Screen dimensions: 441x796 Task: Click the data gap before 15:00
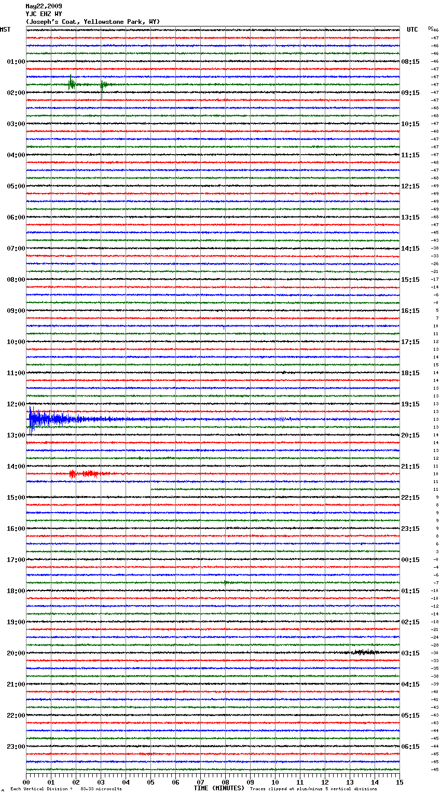pyautogui.click(x=88, y=489)
